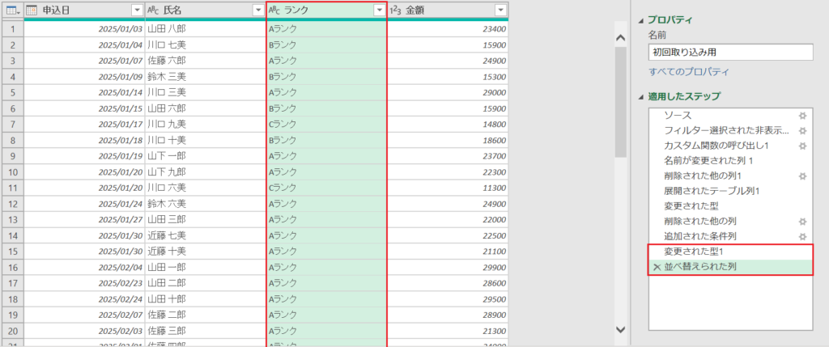829x347 pixels.
Task: Click the table menu icon in the header corner
Action: [x=12, y=11]
